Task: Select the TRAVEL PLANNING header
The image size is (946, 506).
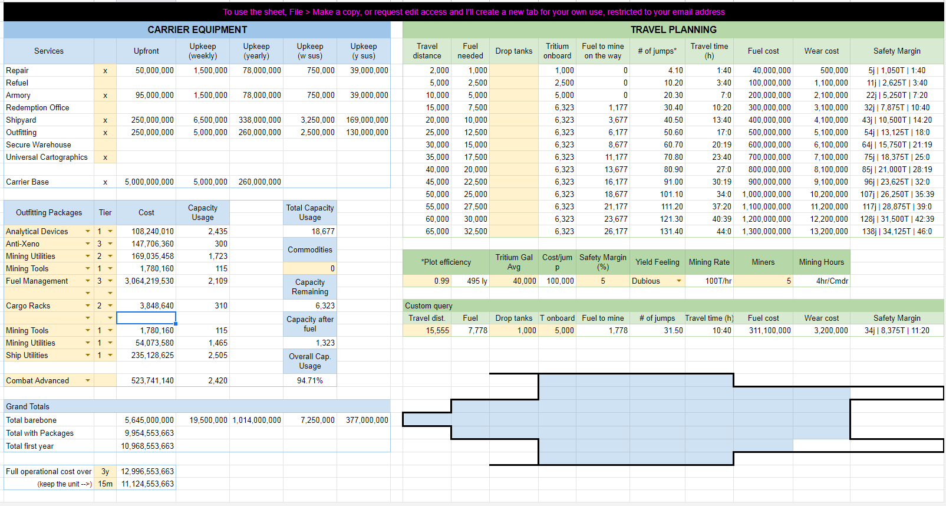Action: 674,29
